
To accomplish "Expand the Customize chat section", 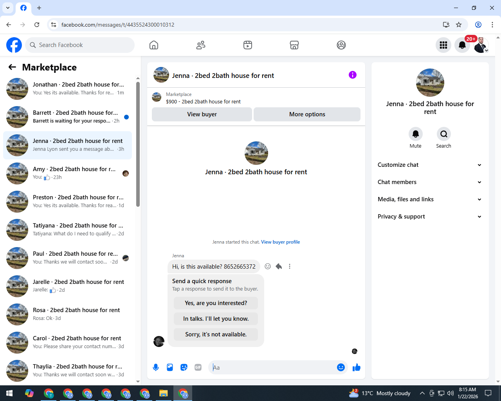I will [x=430, y=165].
